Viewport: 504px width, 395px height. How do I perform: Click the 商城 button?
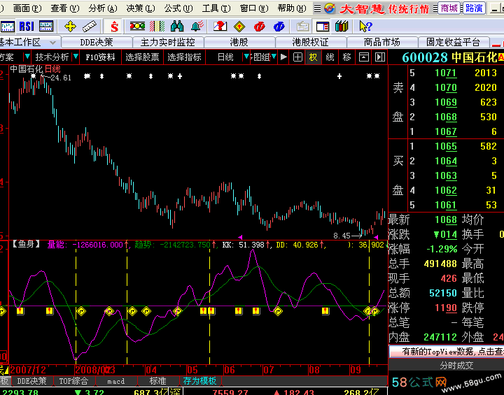click(449, 8)
